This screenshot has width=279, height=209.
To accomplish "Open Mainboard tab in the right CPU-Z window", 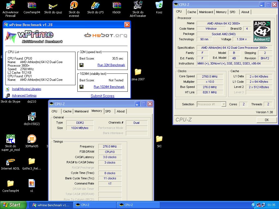I will coord(206,12).
